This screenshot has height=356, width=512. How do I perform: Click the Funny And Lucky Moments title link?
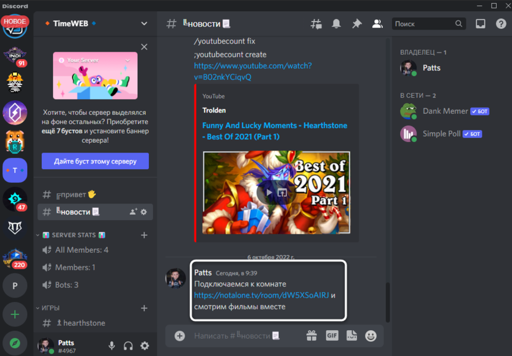(274, 131)
